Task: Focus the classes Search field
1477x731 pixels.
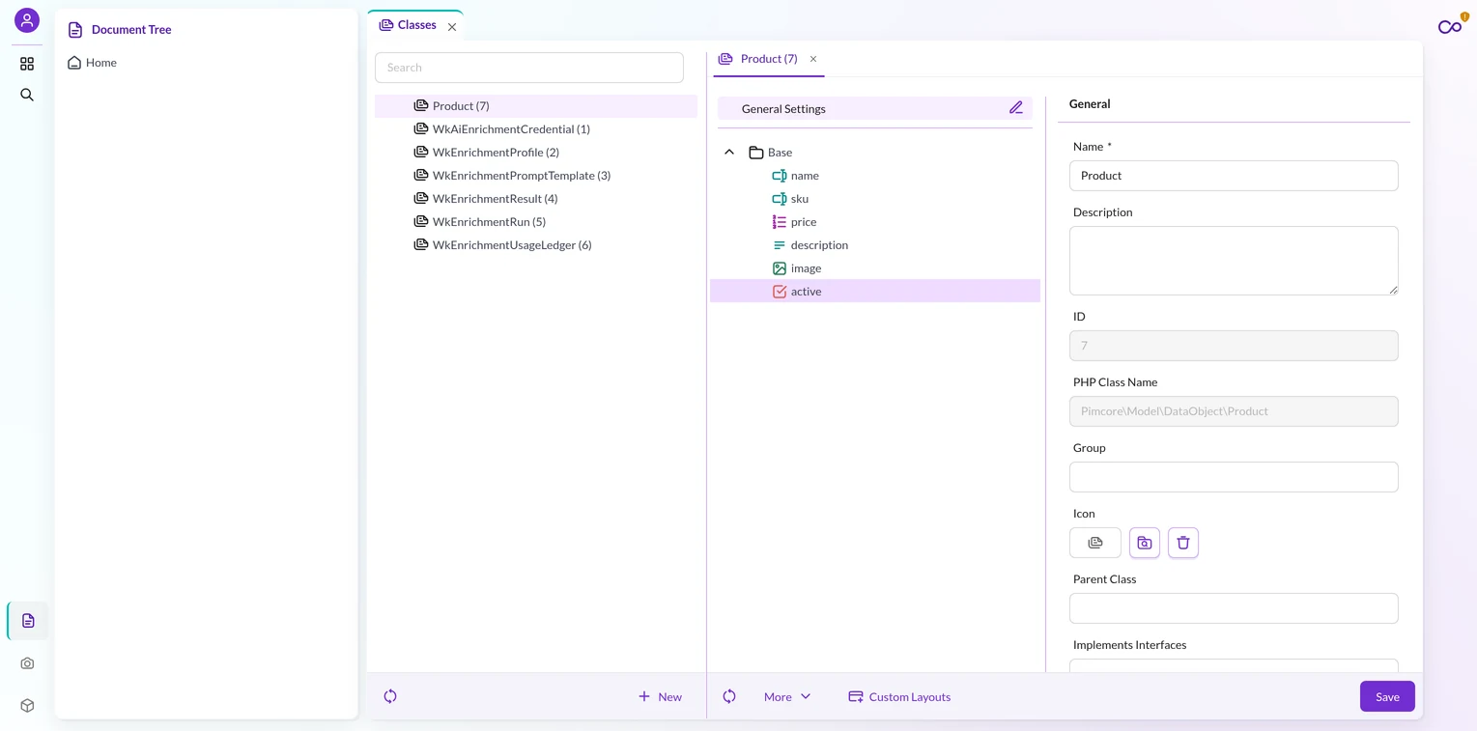Action: tap(529, 68)
